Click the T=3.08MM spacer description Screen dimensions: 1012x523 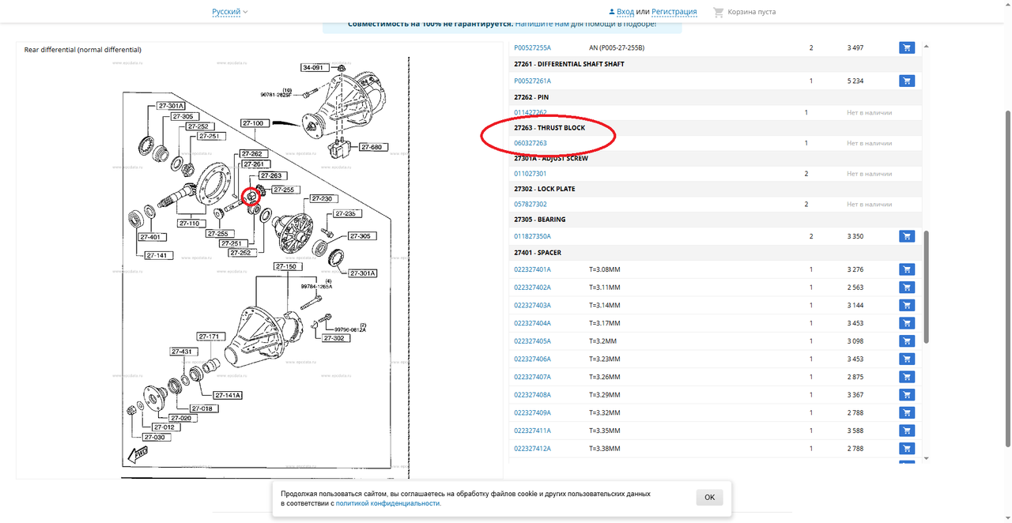pyautogui.click(x=605, y=269)
